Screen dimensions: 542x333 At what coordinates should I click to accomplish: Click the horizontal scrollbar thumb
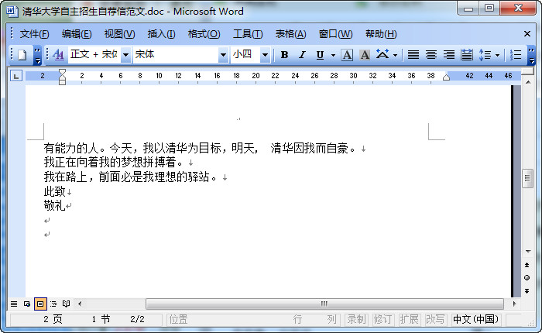(x=324, y=304)
